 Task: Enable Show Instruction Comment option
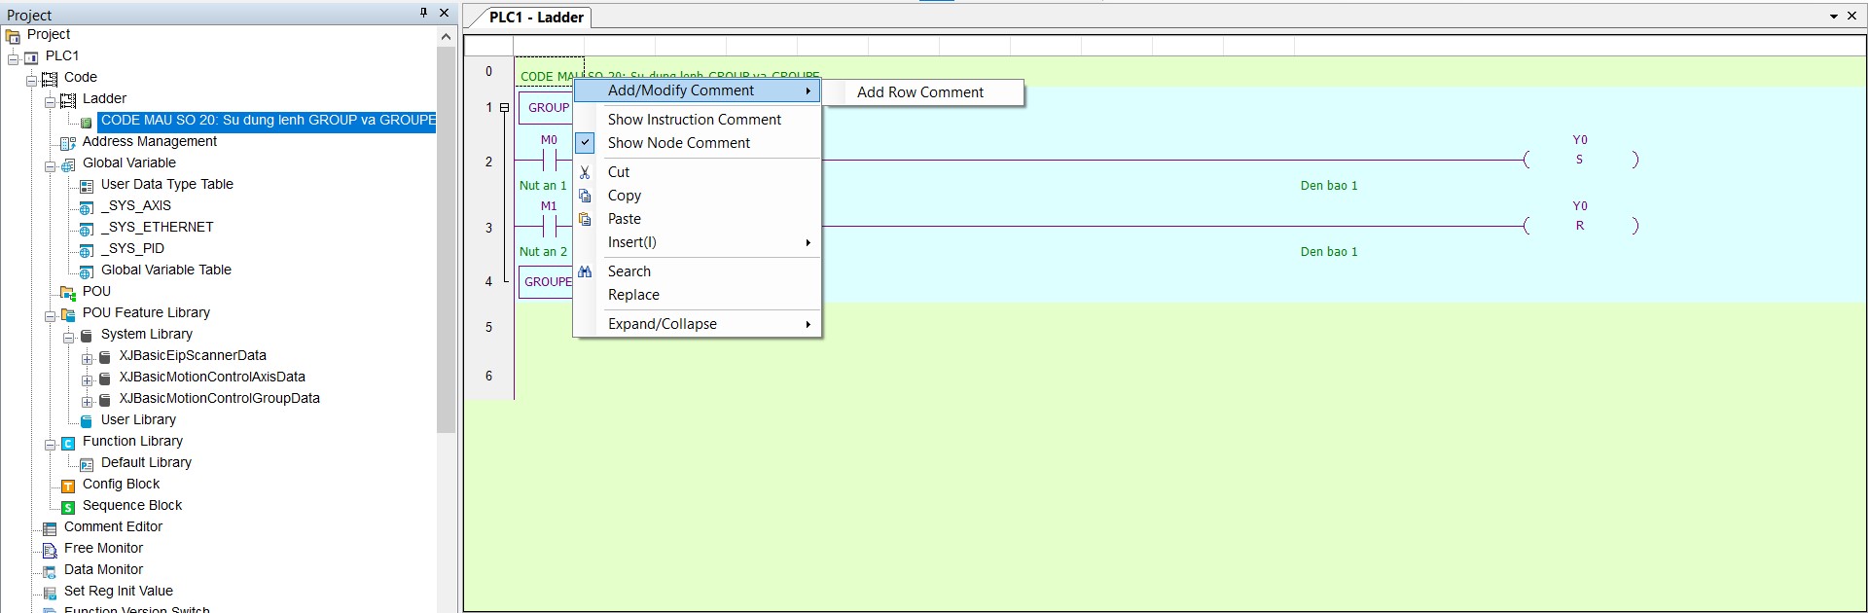coord(694,120)
